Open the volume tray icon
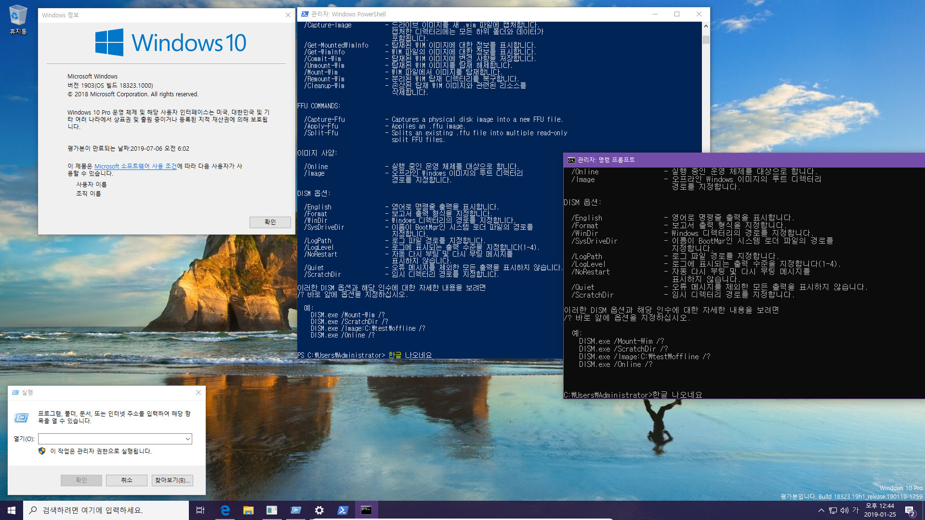The height and width of the screenshot is (520, 925). coord(844,510)
